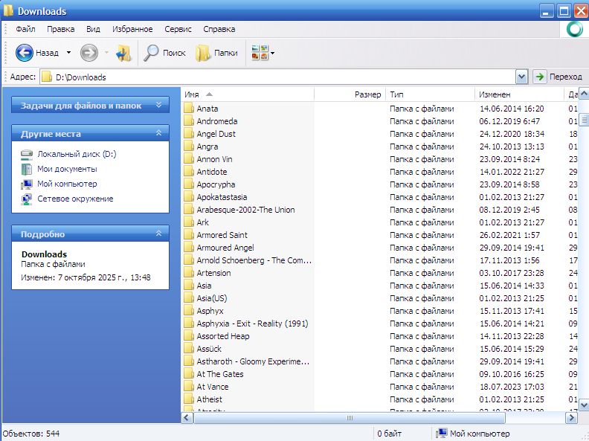This screenshot has height=441, width=589.
Task: Open the Views icon menu
Action: coord(260,53)
